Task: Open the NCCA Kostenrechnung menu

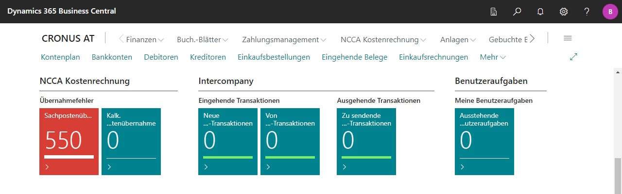Action: 383,40
